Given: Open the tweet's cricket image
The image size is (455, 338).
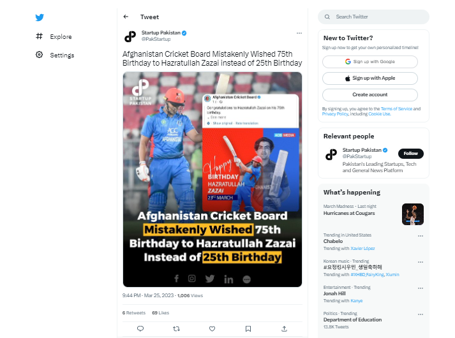Looking at the screenshot, I should point(213,179).
